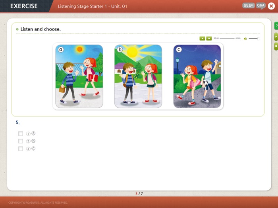
Task: Open help via green question mark tab
Action: click(x=276, y=26)
